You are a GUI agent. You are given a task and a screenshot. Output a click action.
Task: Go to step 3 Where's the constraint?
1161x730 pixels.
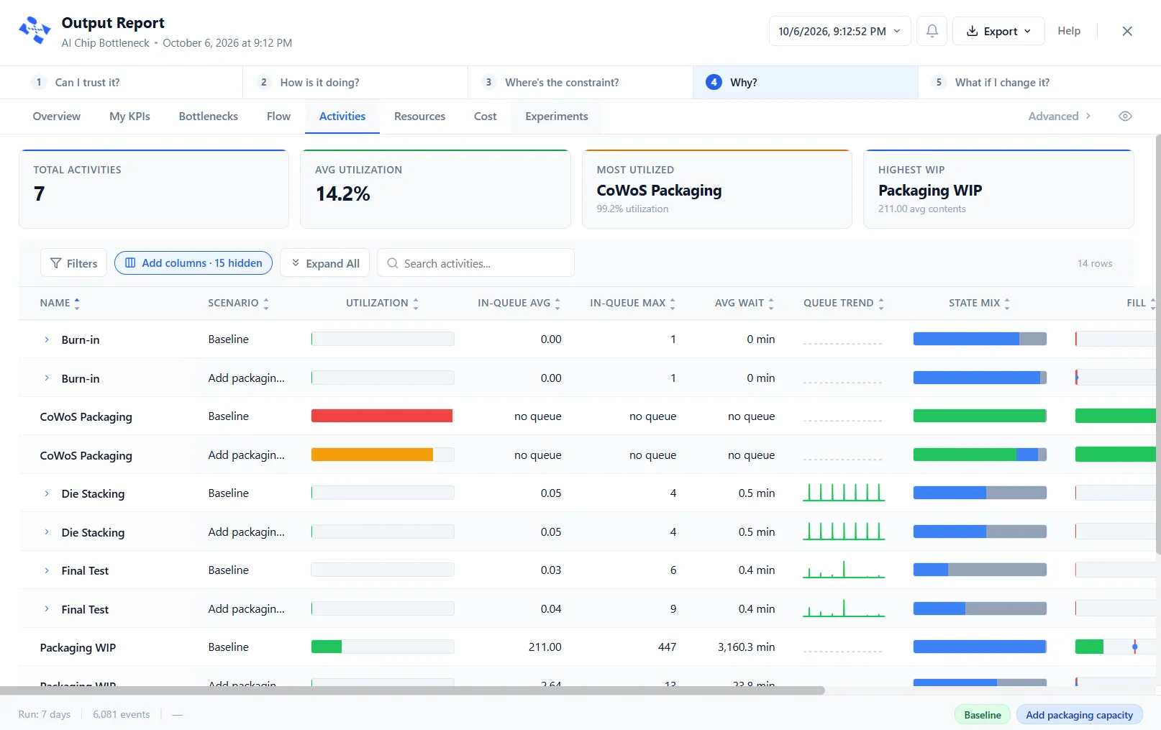coord(580,82)
